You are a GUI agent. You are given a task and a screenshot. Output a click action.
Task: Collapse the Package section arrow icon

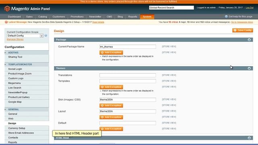click(249, 39)
